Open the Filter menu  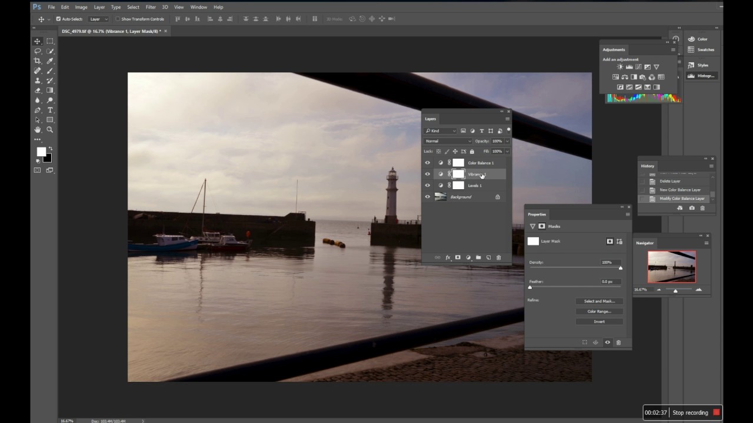coord(151,7)
